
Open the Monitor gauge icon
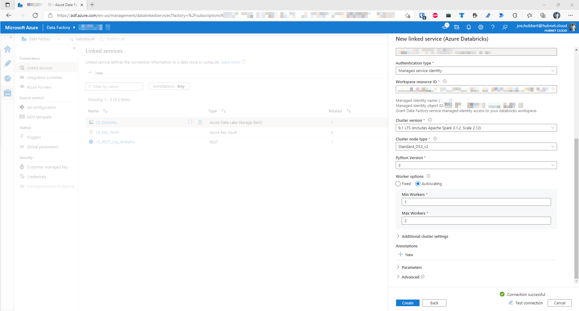(8, 78)
